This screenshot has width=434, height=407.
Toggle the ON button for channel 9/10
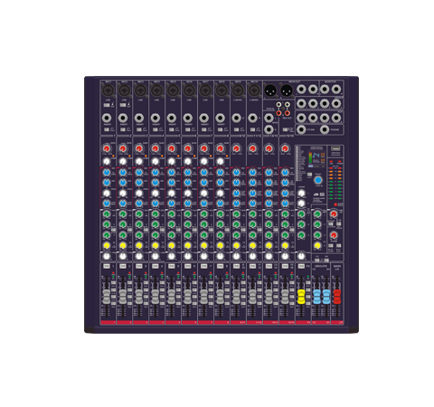[236, 266]
